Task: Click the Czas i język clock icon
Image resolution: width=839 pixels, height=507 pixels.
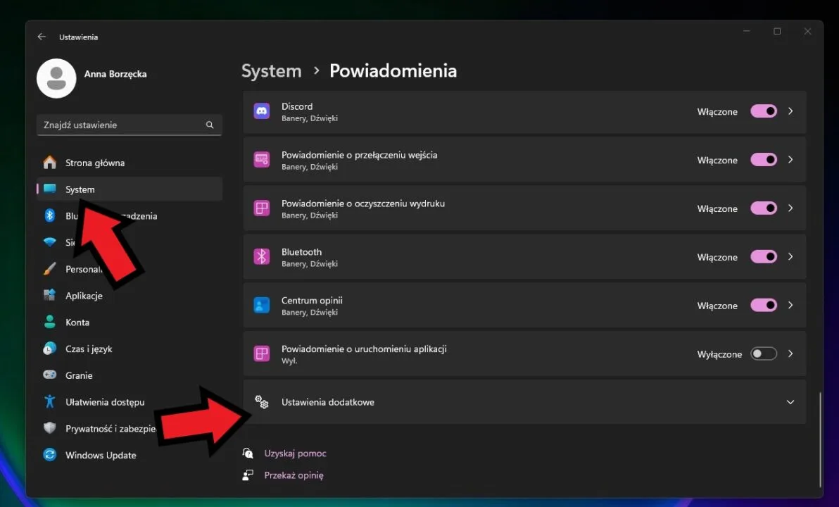Action: pyautogui.click(x=50, y=349)
